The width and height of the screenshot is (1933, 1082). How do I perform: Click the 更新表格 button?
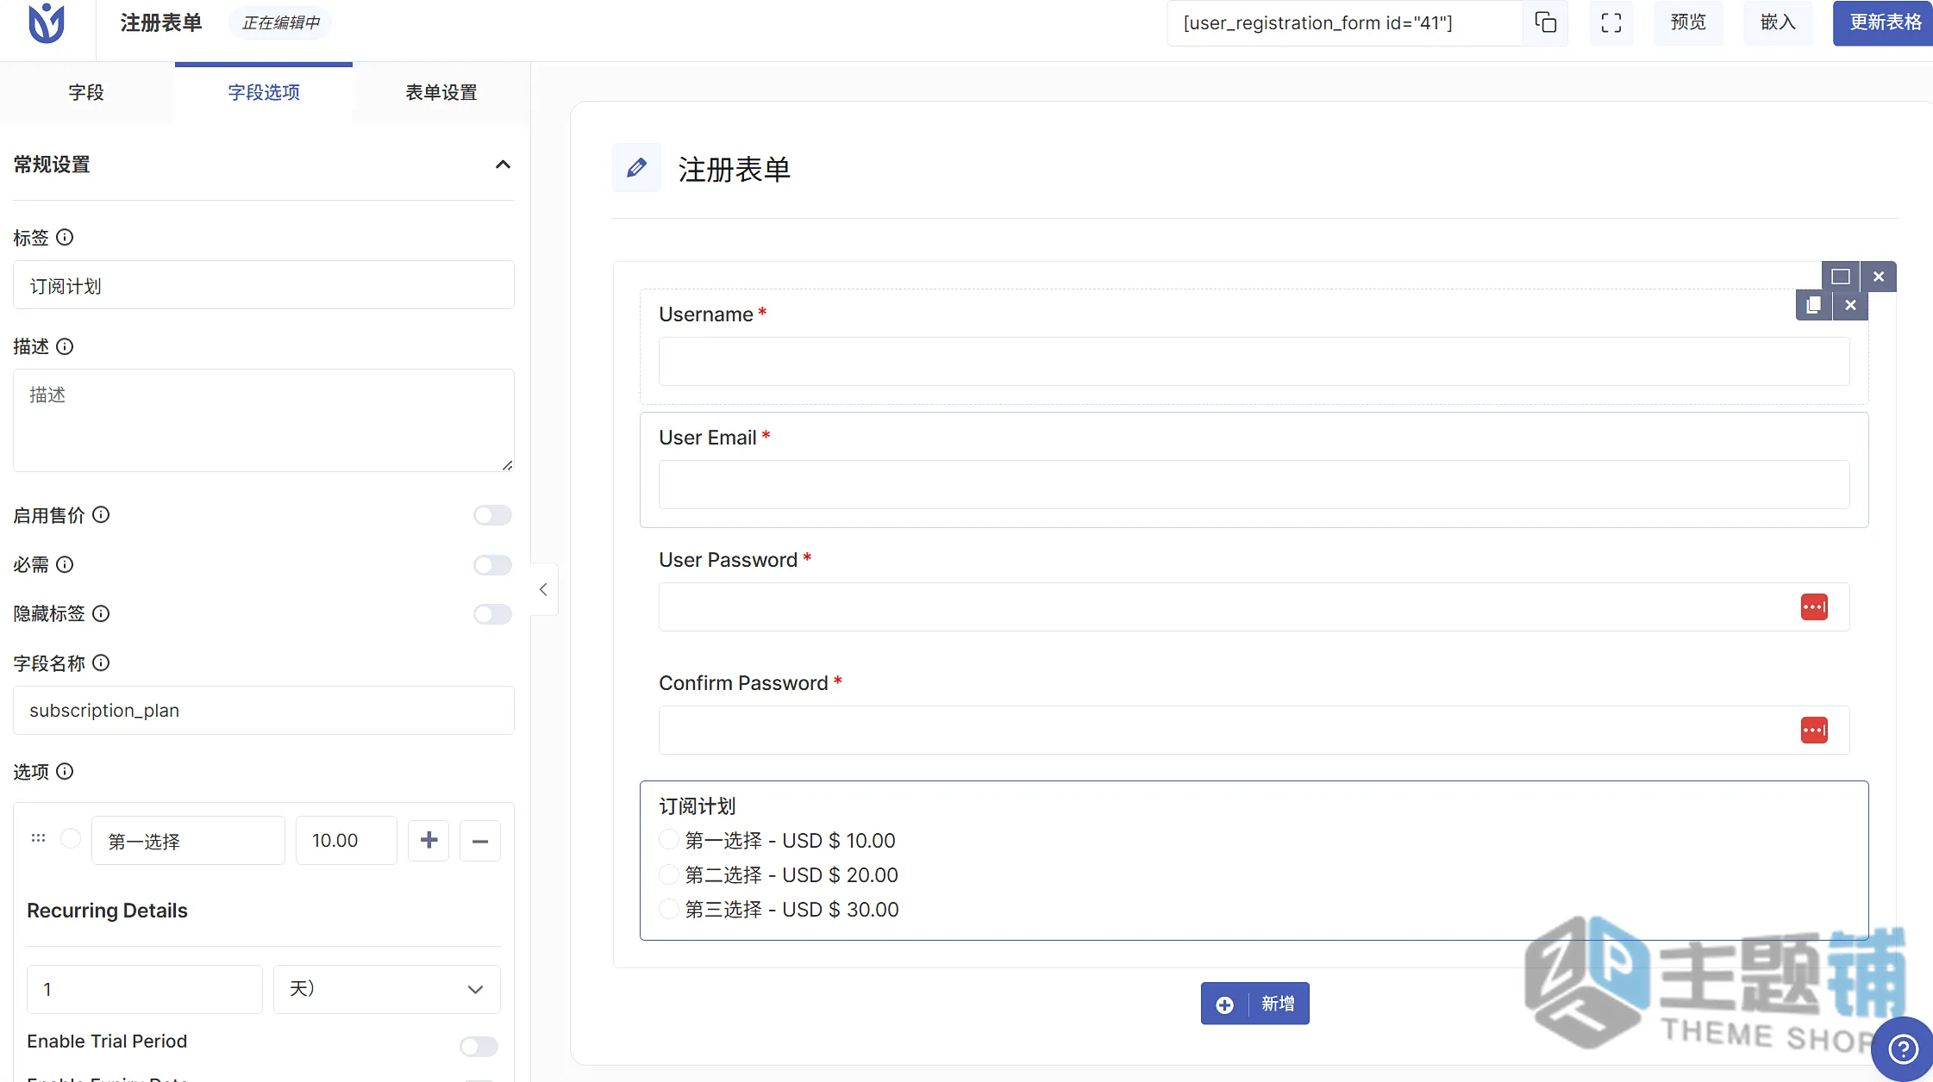pos(1885,23)
